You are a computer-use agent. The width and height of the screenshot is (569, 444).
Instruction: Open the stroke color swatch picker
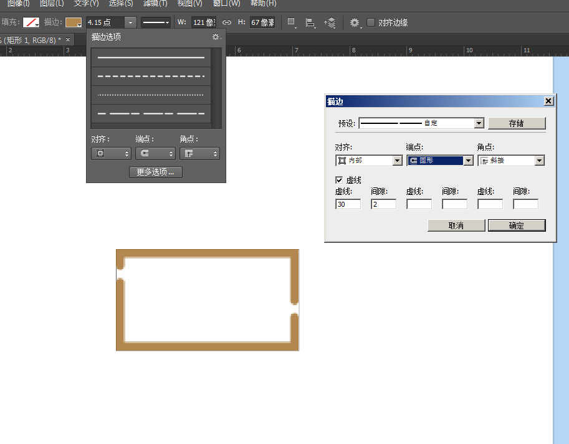click(x=74, y=22)
